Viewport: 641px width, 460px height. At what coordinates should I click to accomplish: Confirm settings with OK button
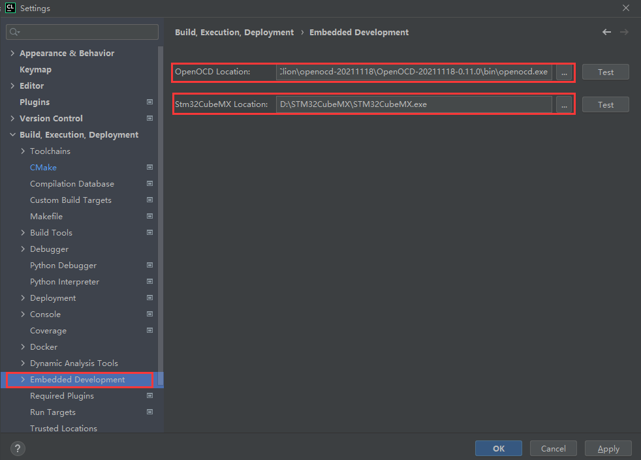[x=498, y=448]
